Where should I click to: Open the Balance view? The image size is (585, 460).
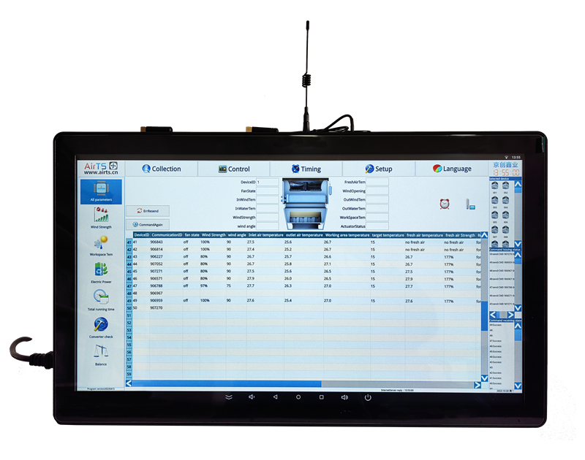pos(100,357)
